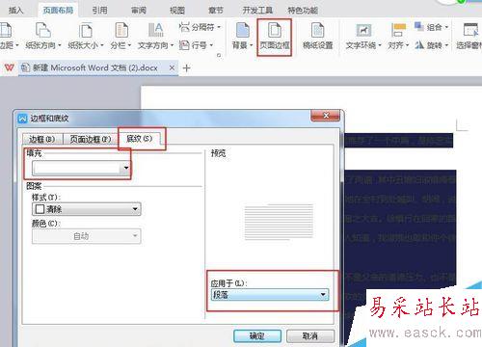Add a new document tab with plus
The width and height of the screenshot is (482, 347).
click(186, 68)
